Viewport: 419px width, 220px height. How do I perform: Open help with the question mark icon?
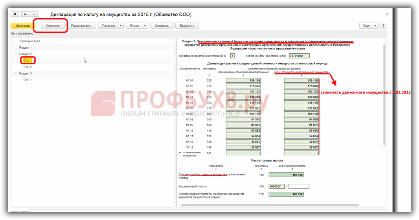click(x=383, y=25)
